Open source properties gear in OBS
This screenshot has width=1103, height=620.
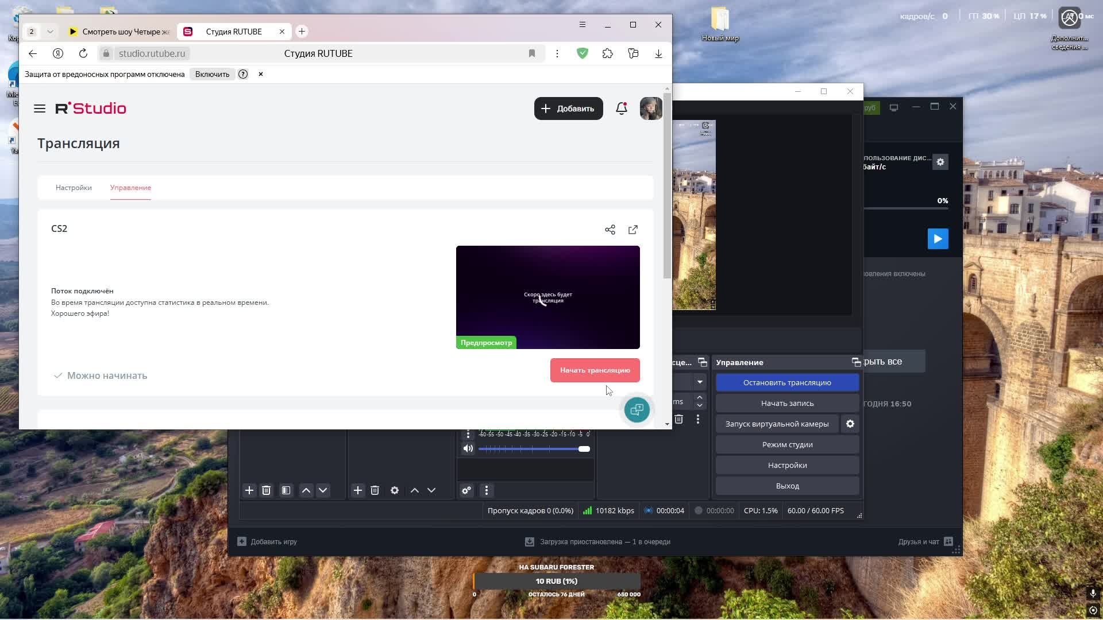point(395,490)
